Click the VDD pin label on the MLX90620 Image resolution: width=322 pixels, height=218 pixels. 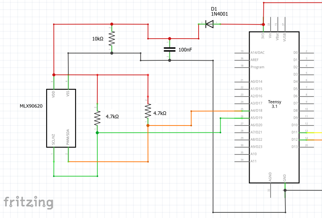point(53,94)
